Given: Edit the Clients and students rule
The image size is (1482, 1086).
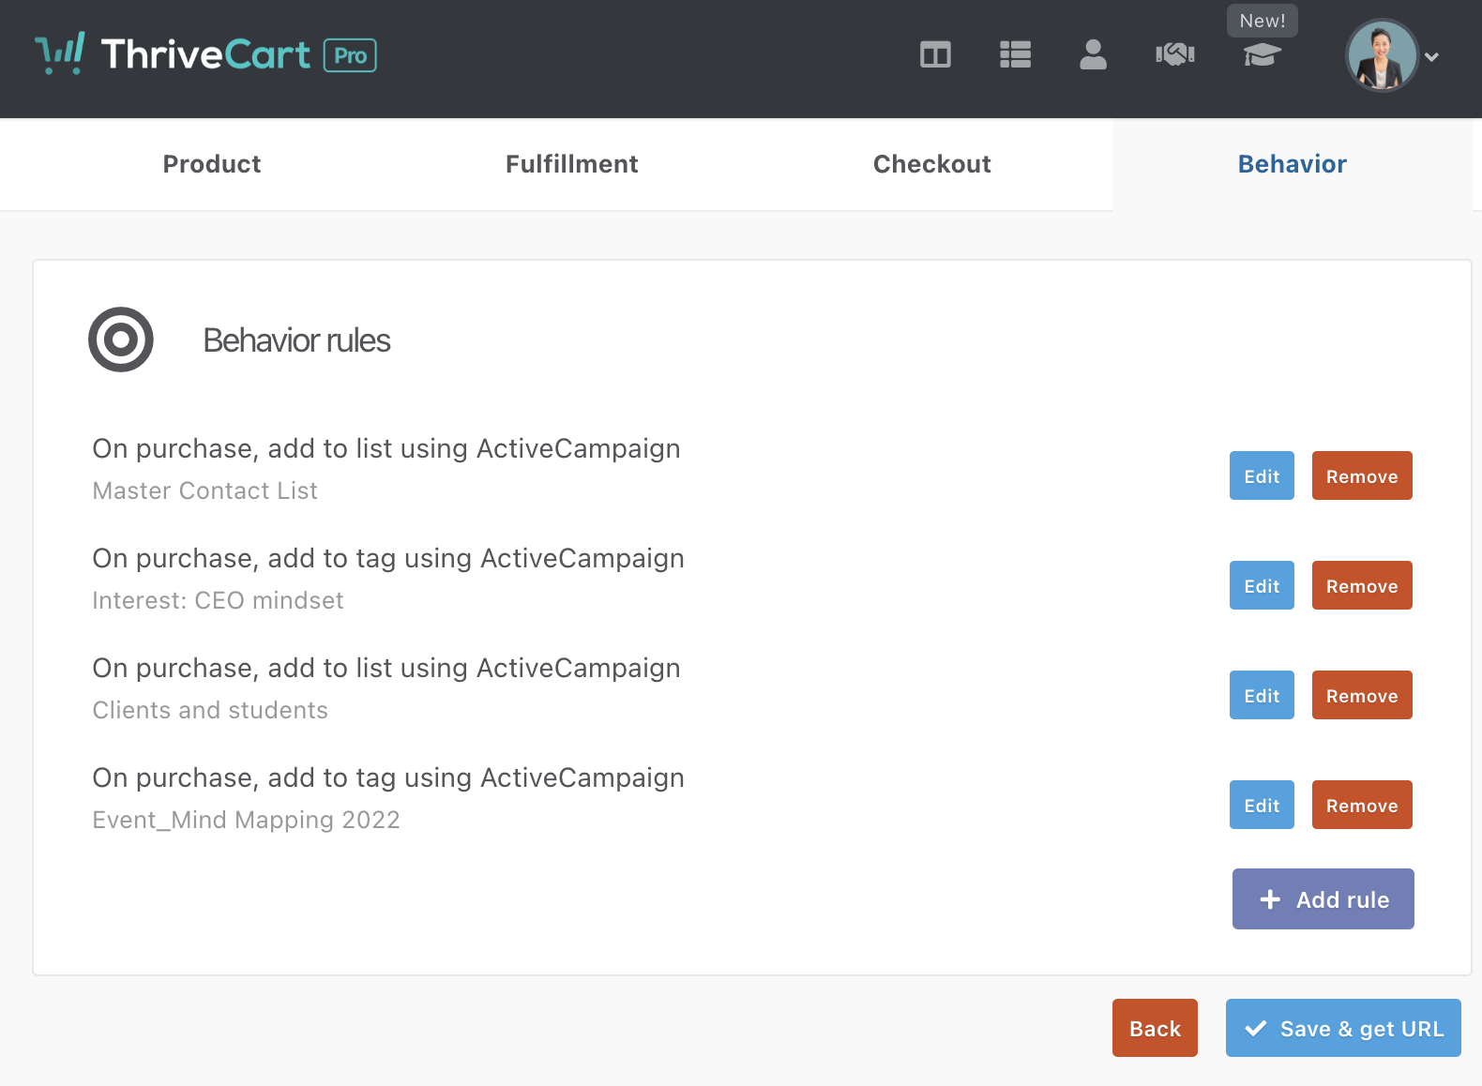Looking at the screenshot, I should click(x=1262, y=695).
